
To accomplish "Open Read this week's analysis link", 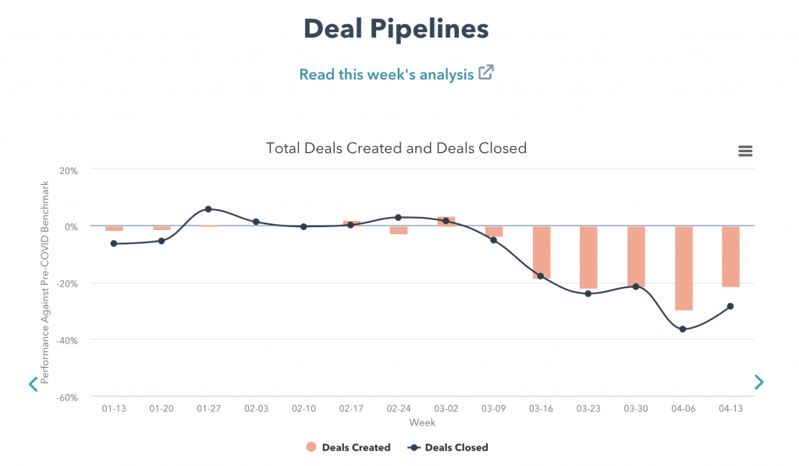I will [386, 74].
